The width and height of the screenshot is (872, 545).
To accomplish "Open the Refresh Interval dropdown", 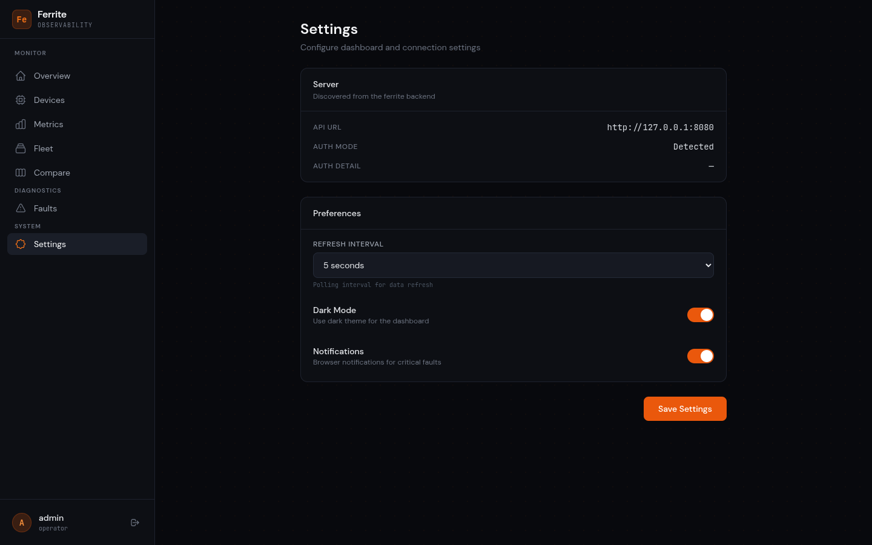I will (x=512, y=265).
